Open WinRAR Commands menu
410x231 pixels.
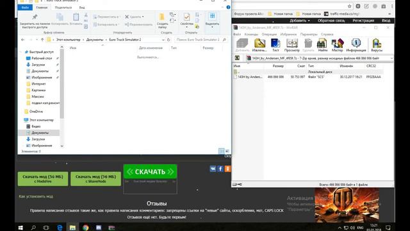tap(251, 34)
